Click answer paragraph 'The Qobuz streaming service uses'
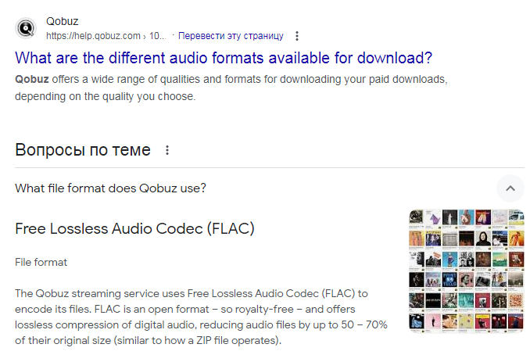Screen dimensions: 530x362 pos(201,317)
